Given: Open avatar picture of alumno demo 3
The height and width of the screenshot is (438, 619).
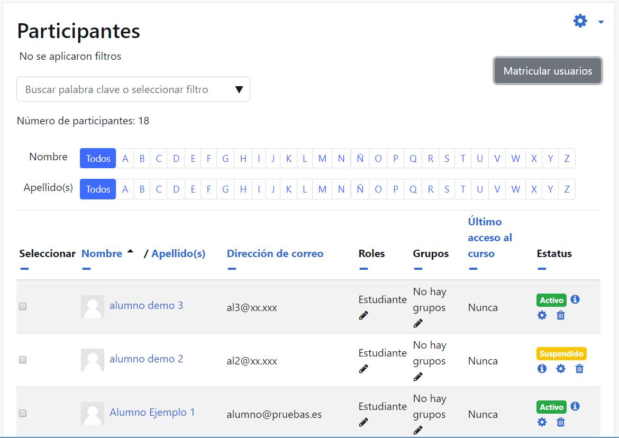Looking at the screenshot, I should (93, 307).
